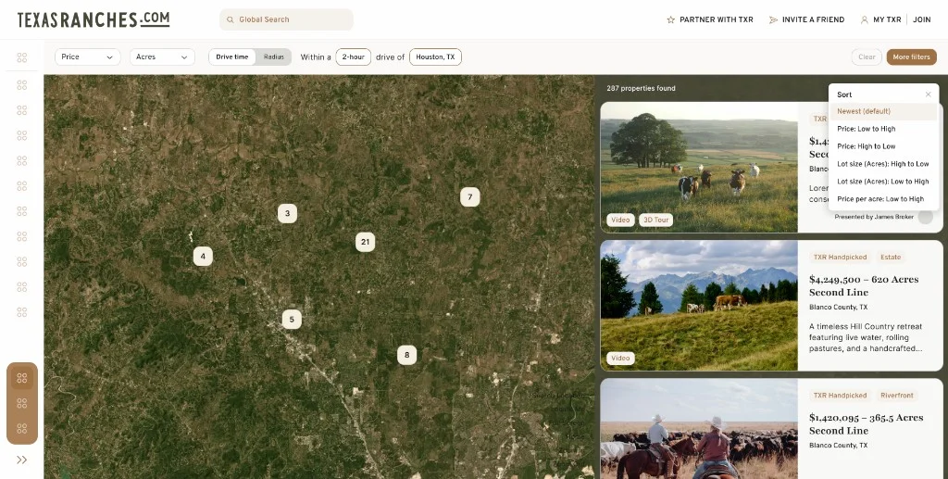Viewport: 948px width, 479px height.
Task: Open the Partner with TXR link
Action: (x=716, y=19)
